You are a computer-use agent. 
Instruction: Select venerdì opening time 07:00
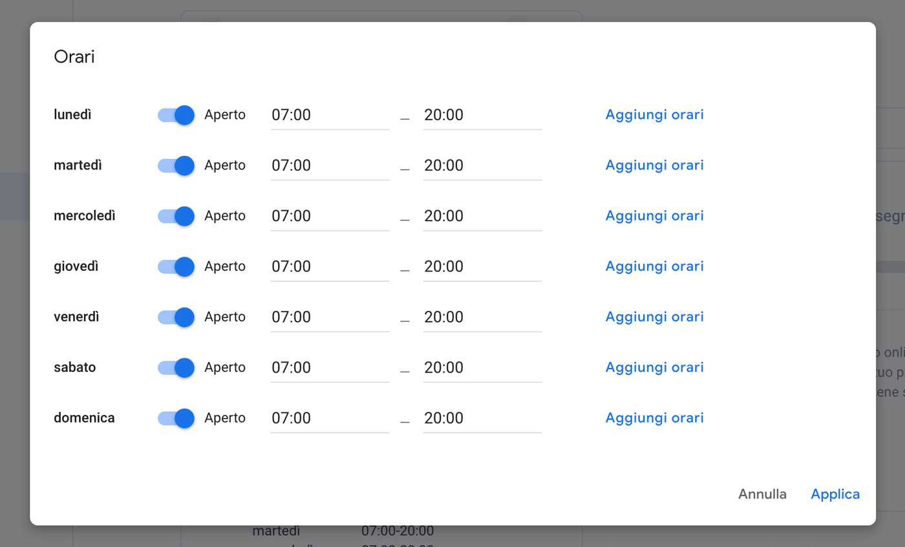click(330, 317)
